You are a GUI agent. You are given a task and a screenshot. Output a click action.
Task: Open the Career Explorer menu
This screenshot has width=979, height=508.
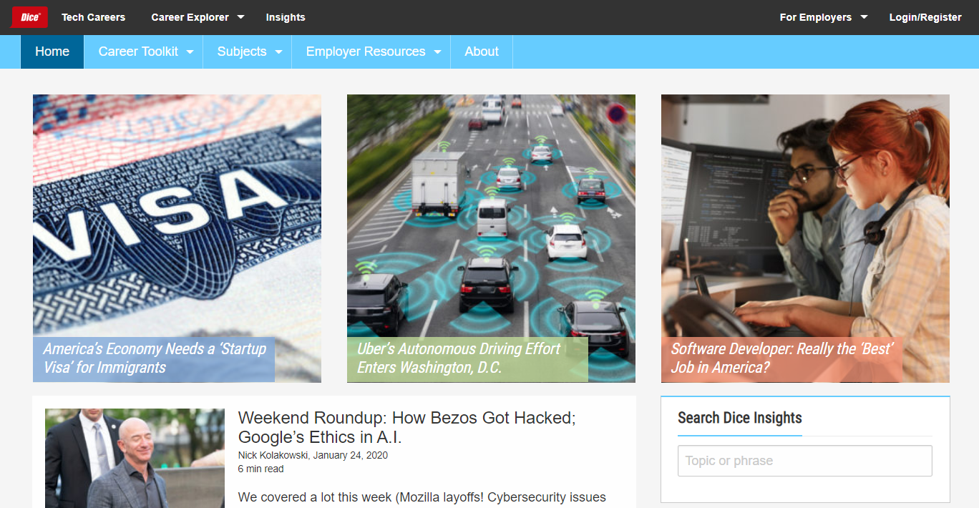coord(190,17)
